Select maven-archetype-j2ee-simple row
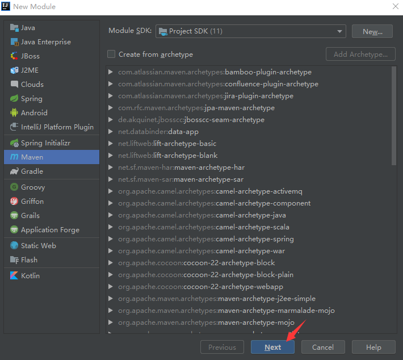Image resolution: width=403 pixels, height=360 pixels. (248, 299)
